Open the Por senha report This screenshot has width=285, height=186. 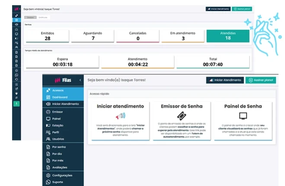[x=60, y=147]
